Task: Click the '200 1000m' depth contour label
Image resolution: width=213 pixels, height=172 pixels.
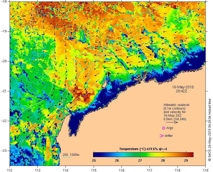Action: [x=71, y=155]
